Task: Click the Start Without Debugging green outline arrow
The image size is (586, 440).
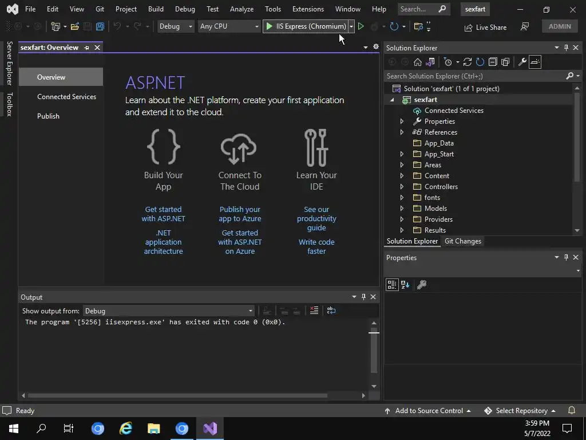Action: click(x=361, y=26)
